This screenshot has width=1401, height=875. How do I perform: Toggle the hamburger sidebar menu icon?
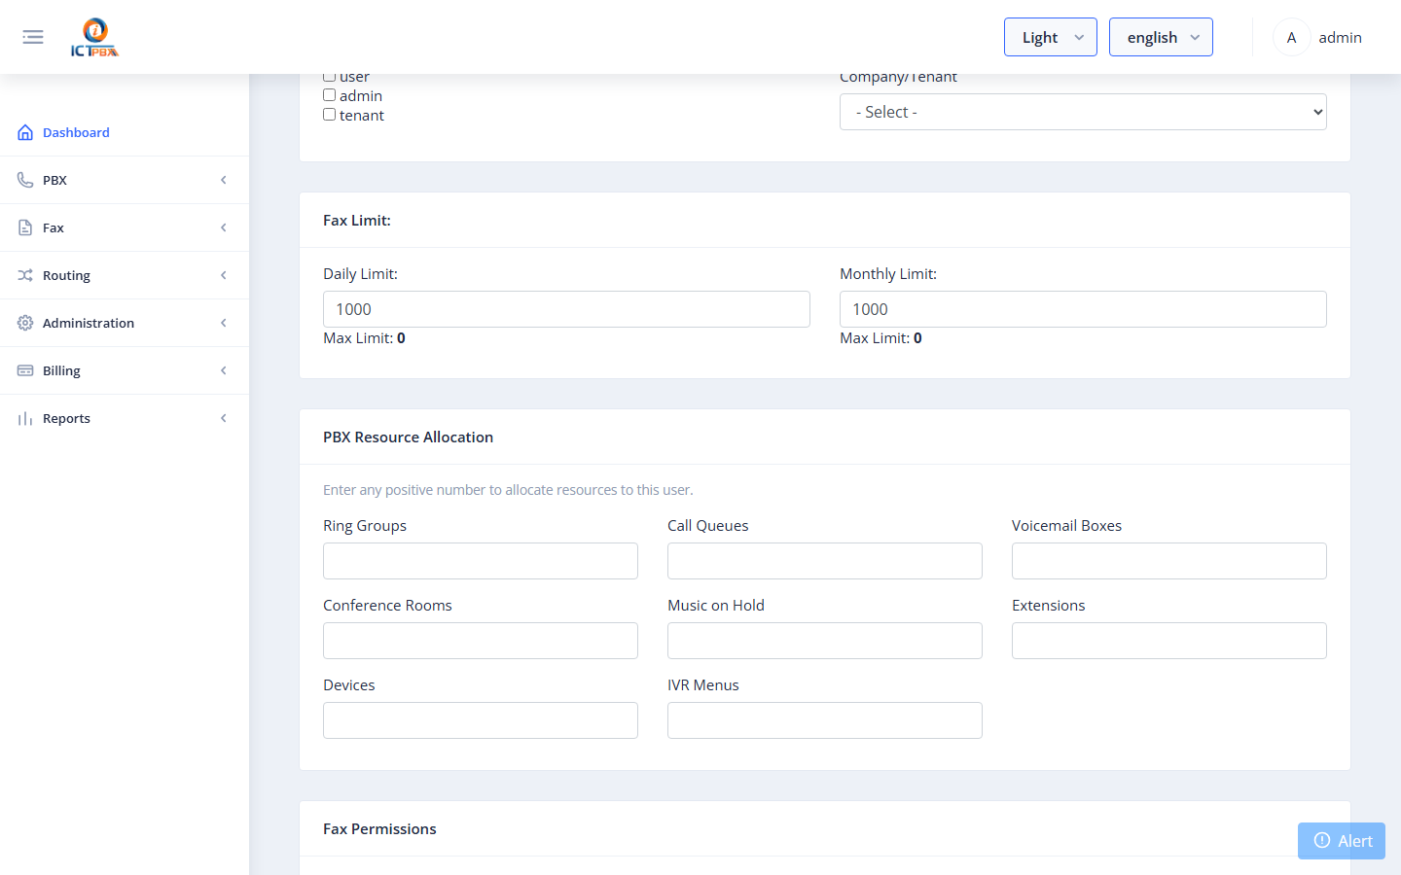33,37
